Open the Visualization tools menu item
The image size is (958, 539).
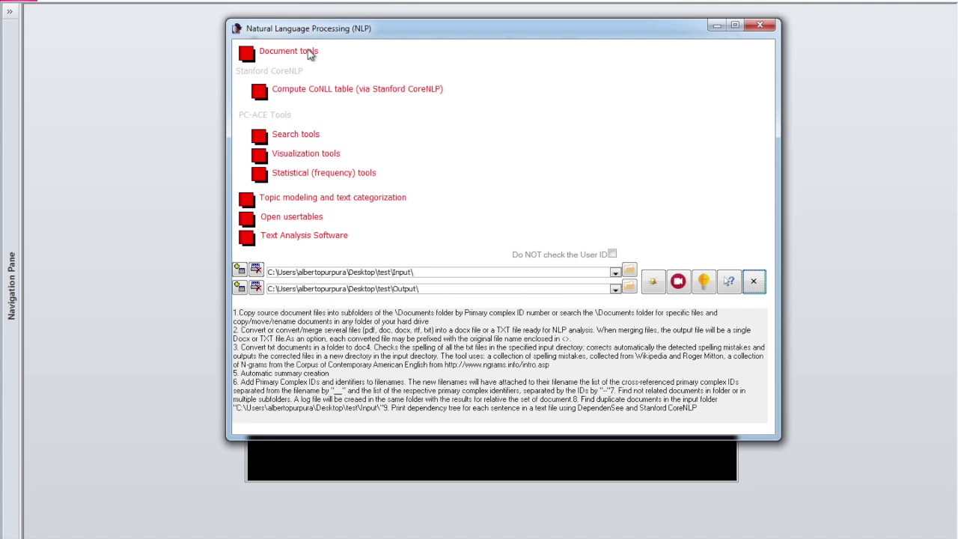coord(305,153)
